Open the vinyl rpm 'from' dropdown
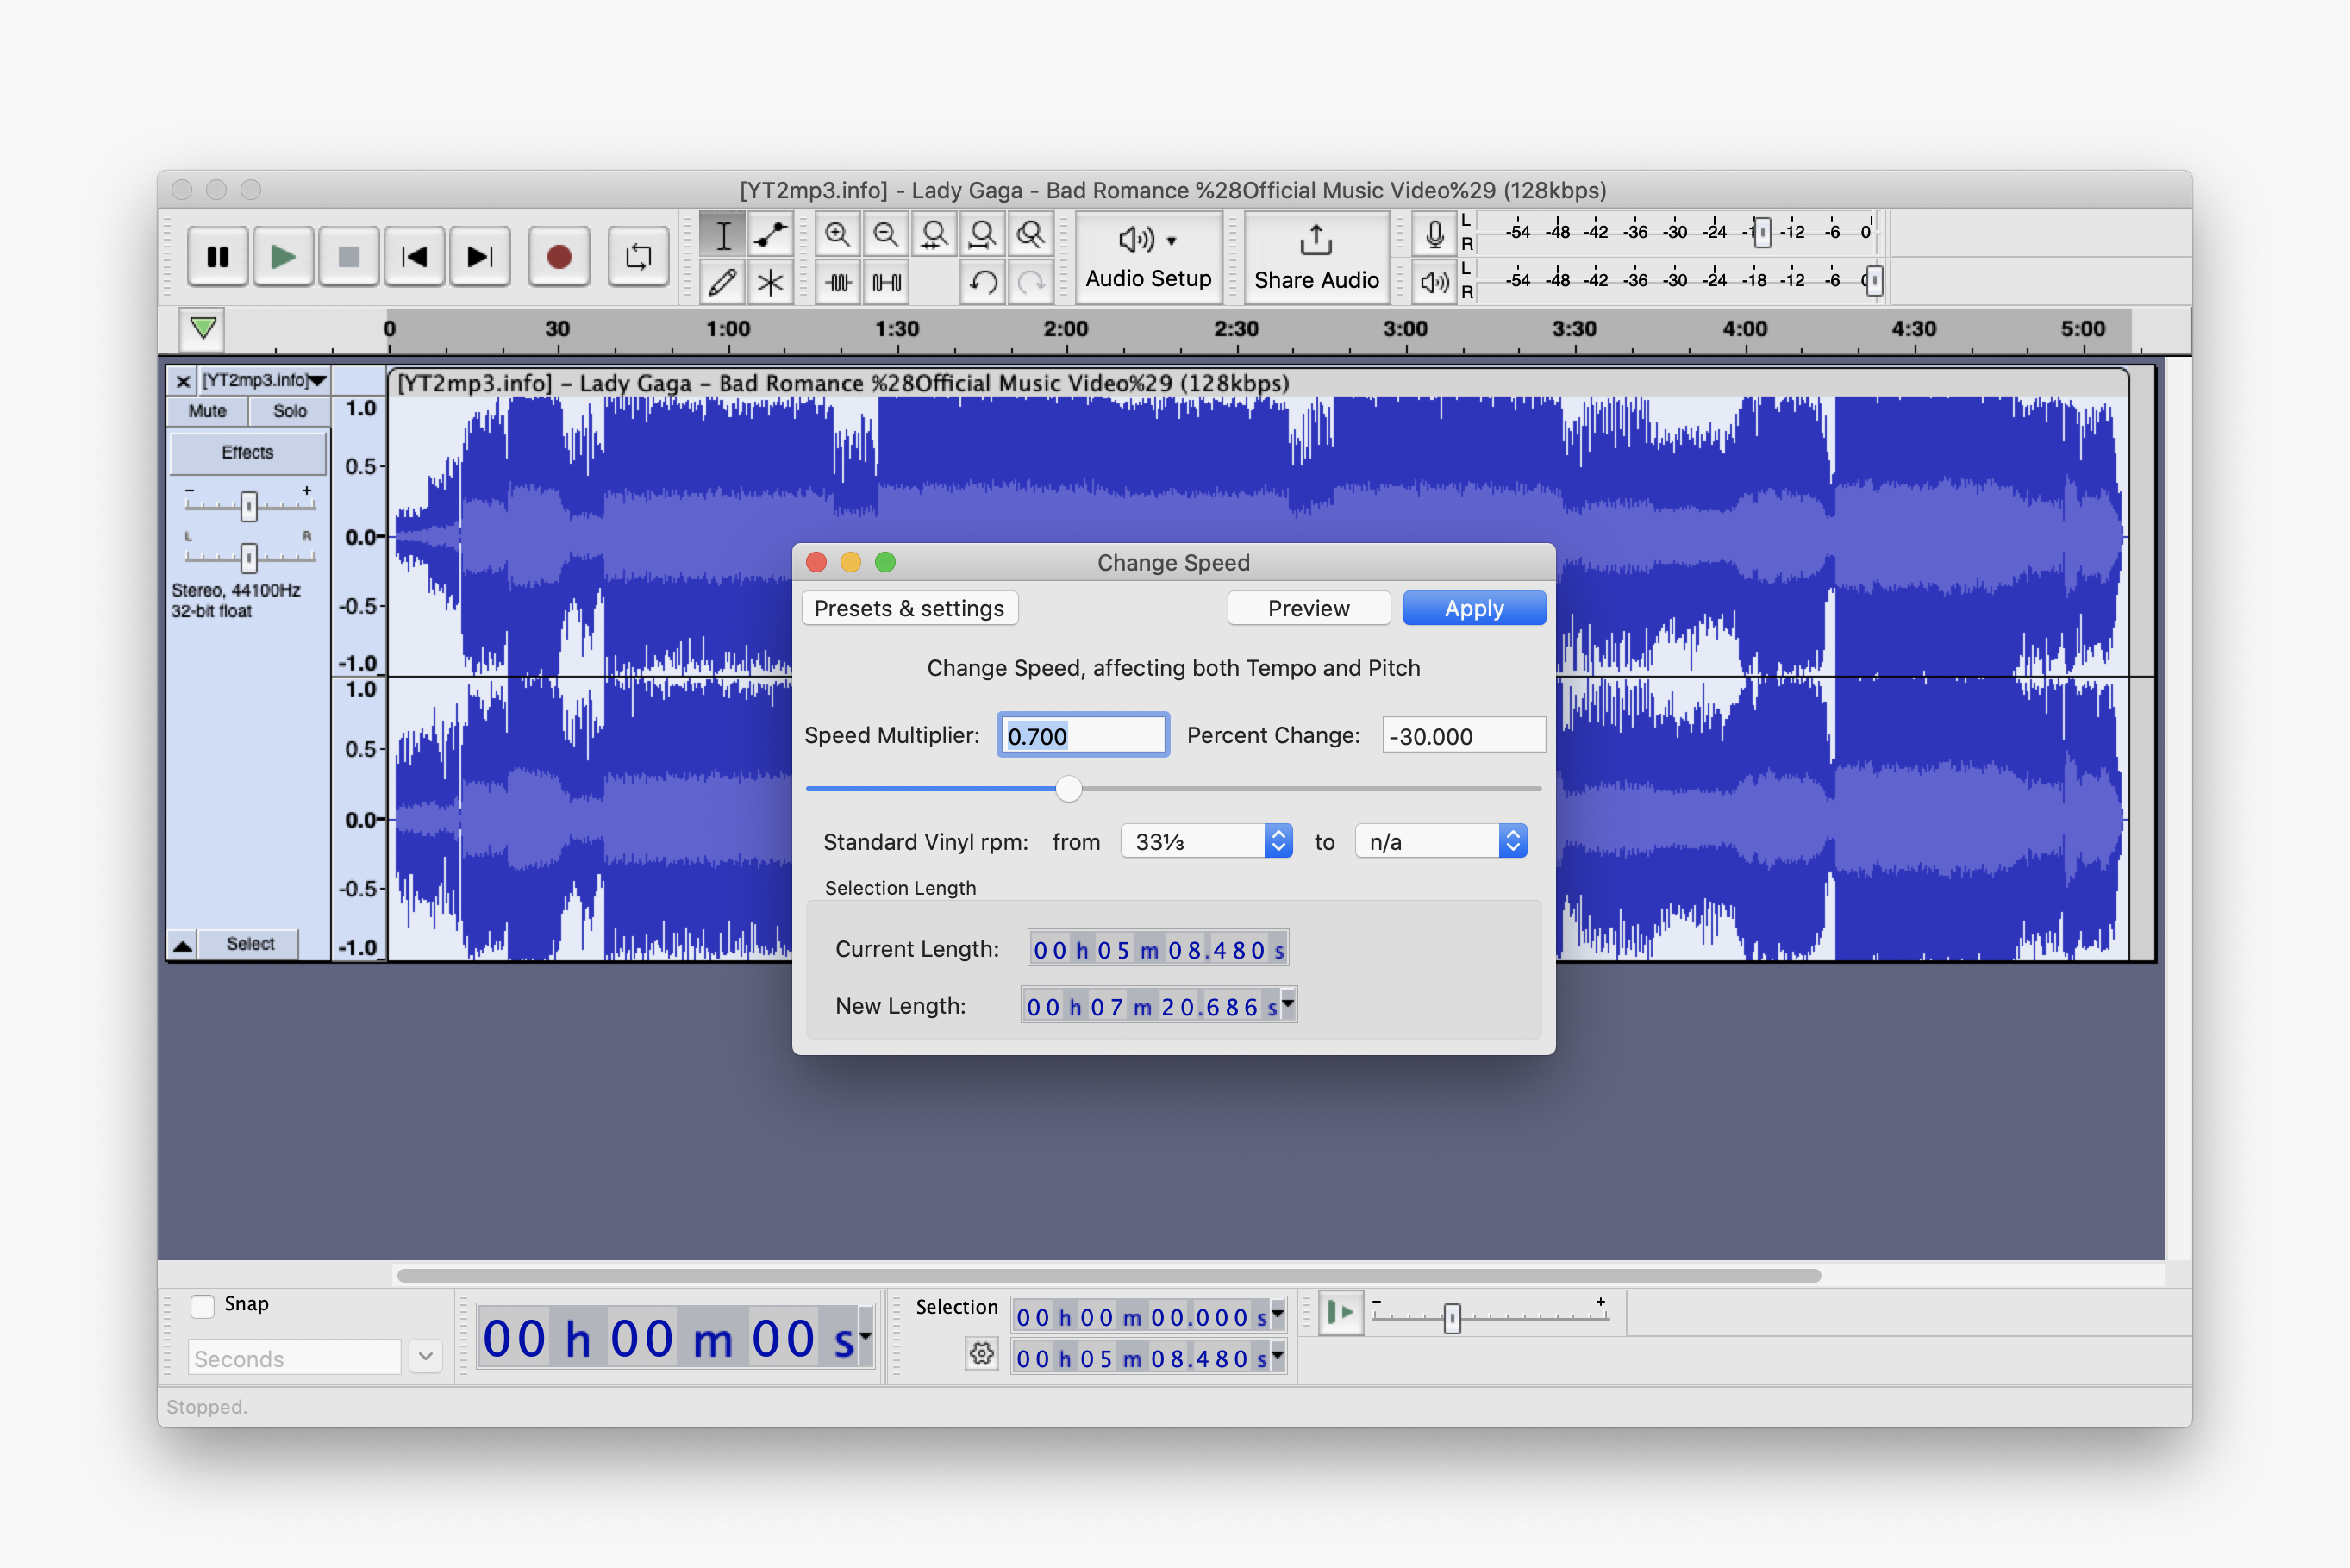Viewport: 2350px width, 1568px height. (1206, 842)
